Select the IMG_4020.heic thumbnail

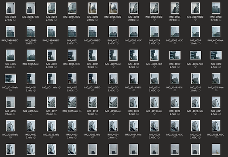195,102
